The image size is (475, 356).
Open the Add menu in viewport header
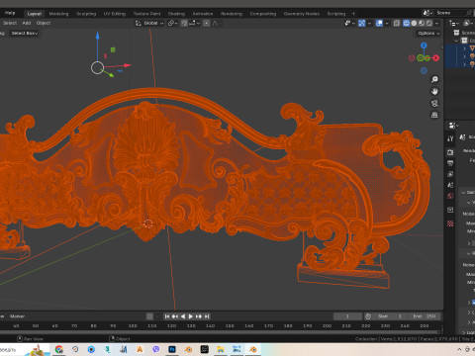(x=27, y=23)
